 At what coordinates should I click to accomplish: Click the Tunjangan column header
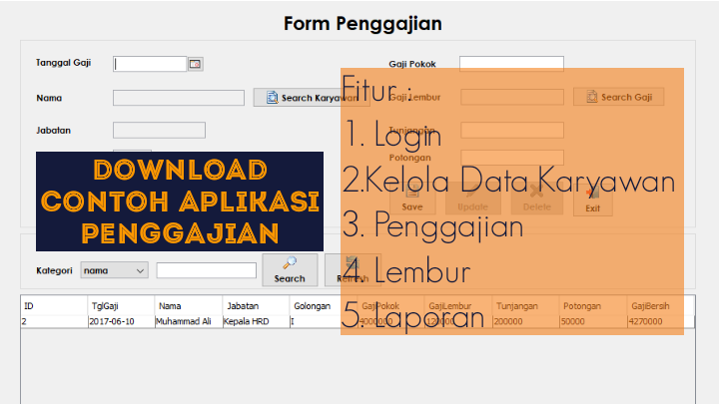pyautogui.click(x=525, y=306)
